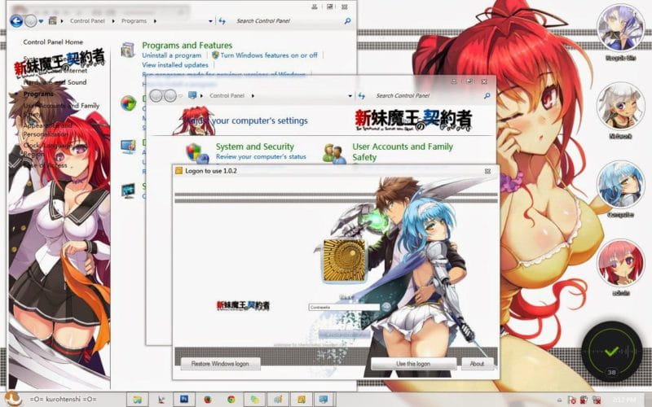This screenshot has width=652, height=407.
Task: Click the shield icon beside Windows features
Action: 215,55
